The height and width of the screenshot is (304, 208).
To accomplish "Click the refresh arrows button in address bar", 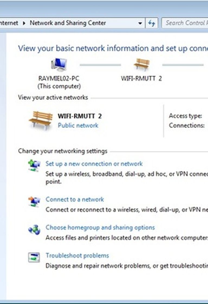I will pyautogui.click(x=152, y=23).
